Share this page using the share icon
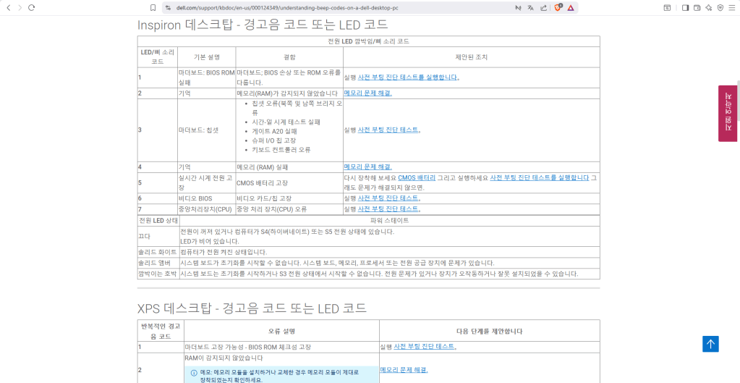Viewport: 740px width, 383px height. (x=544, y=7)
